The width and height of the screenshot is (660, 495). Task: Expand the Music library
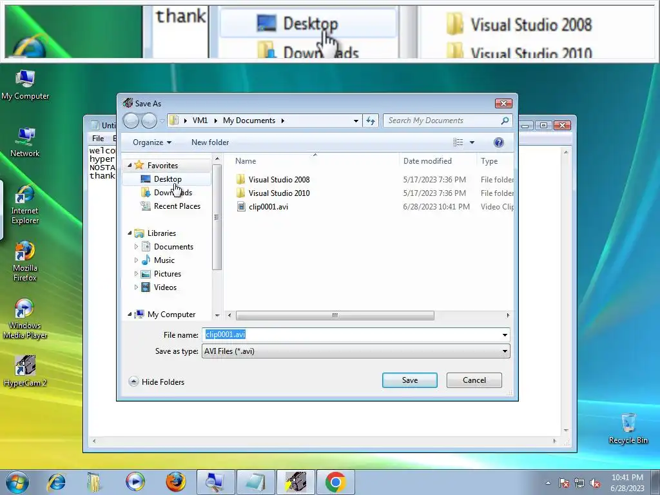pos(136,260)
